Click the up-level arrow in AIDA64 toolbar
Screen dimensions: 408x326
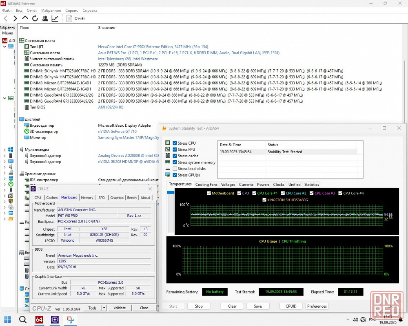coord(25,18)
